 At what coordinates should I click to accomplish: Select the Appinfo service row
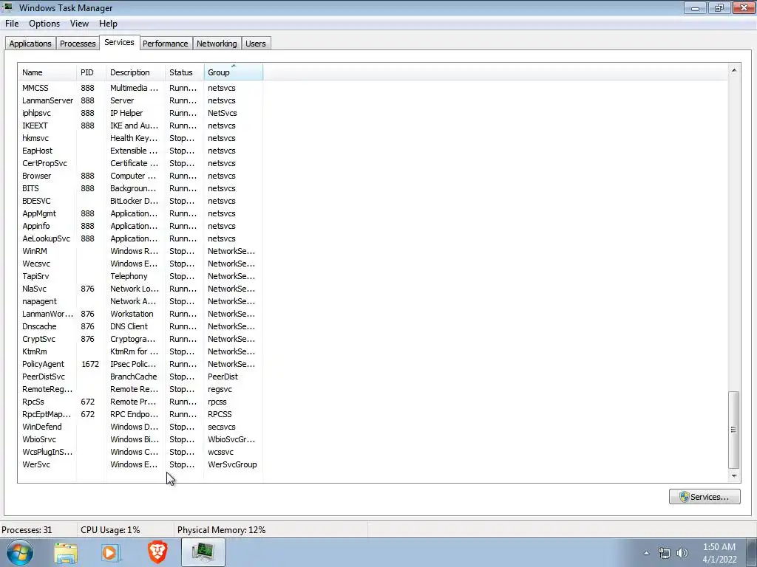[x=140, y=226]
